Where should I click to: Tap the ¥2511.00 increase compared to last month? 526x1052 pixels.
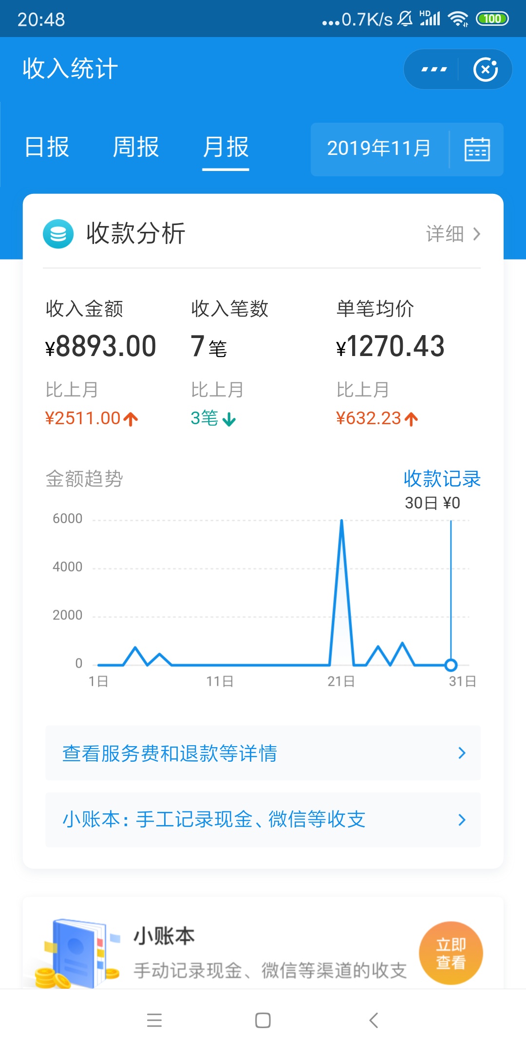tap(92, 418)
